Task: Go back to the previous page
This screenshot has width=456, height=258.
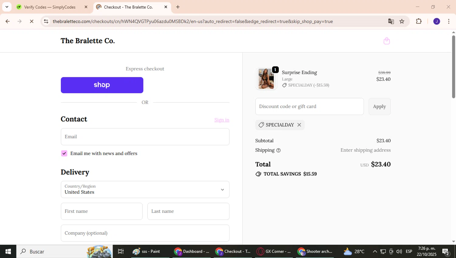Action: pyautogui.click(x=8, y=21)
